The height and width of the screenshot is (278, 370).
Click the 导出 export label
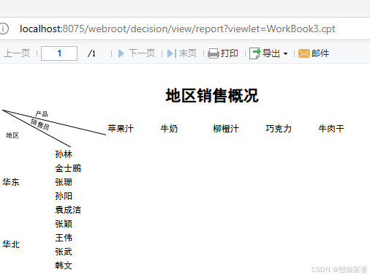coord(271,53)
